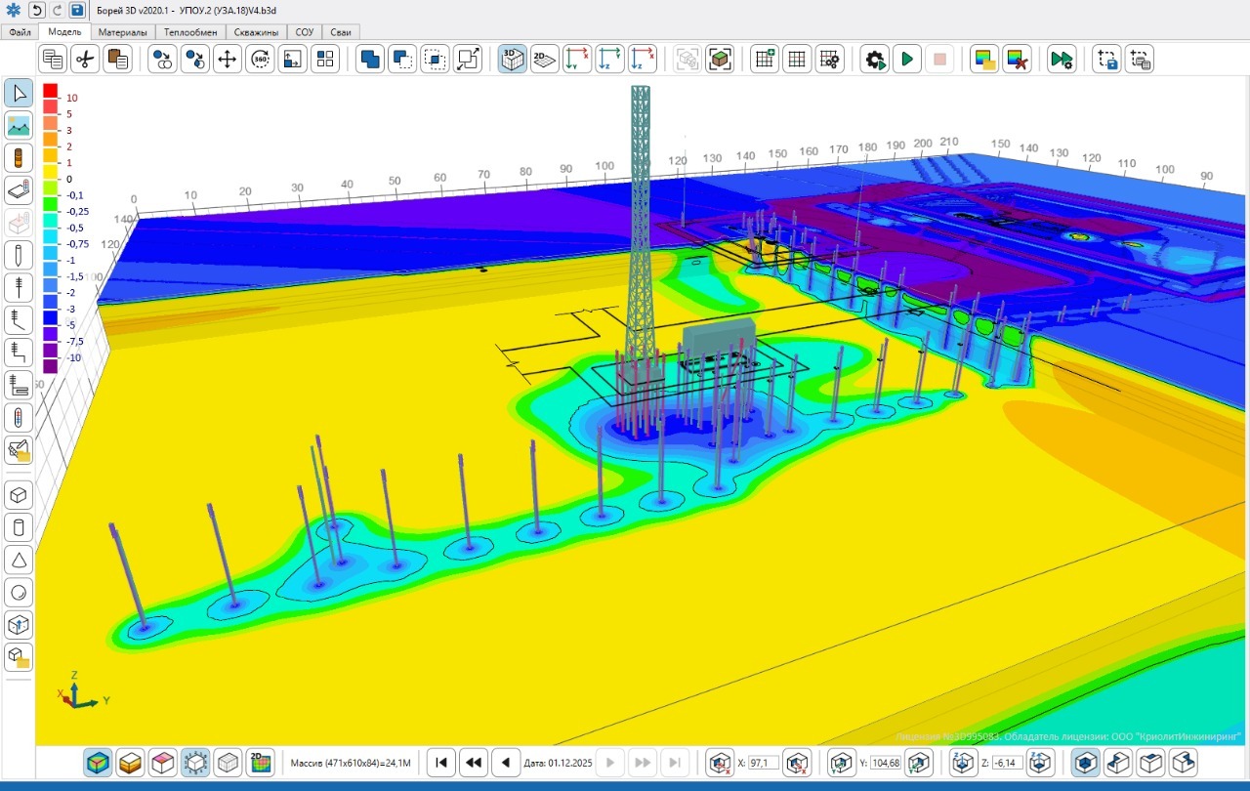Toggle the 2D temperature field display

[x=260, y=763]
